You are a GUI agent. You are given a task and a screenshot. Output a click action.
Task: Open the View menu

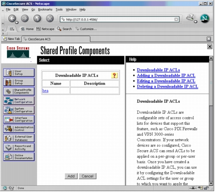pyautogui.click(x=25, y=9)
